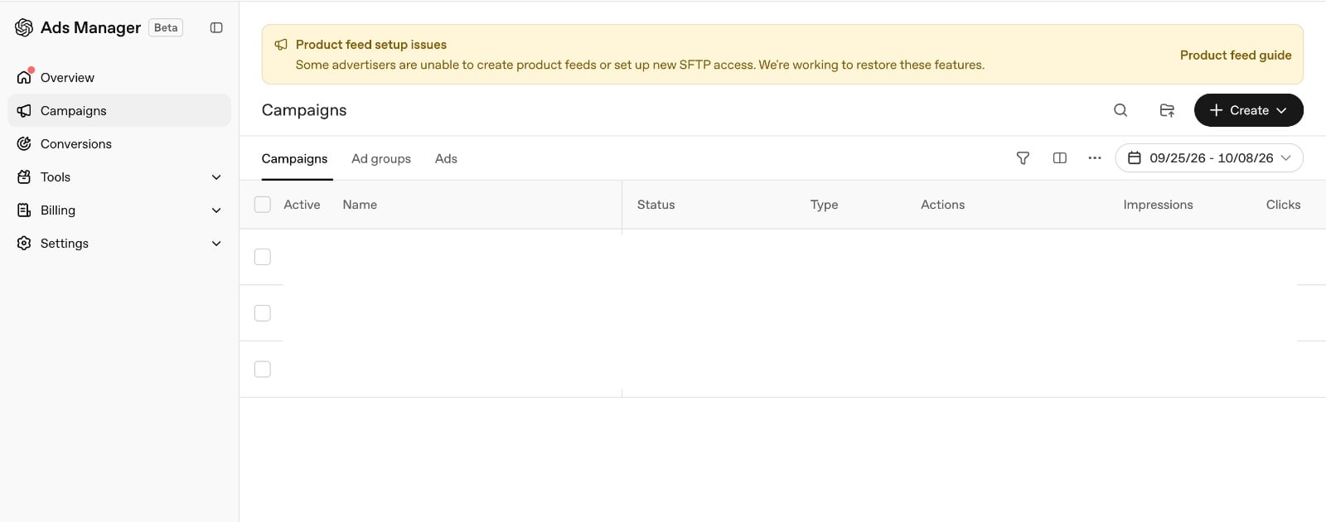Image resolution: width=1326 pixels, height=522 pixels.
Task: Tick the second table row checkbox
Action: [x=263, y=313]
